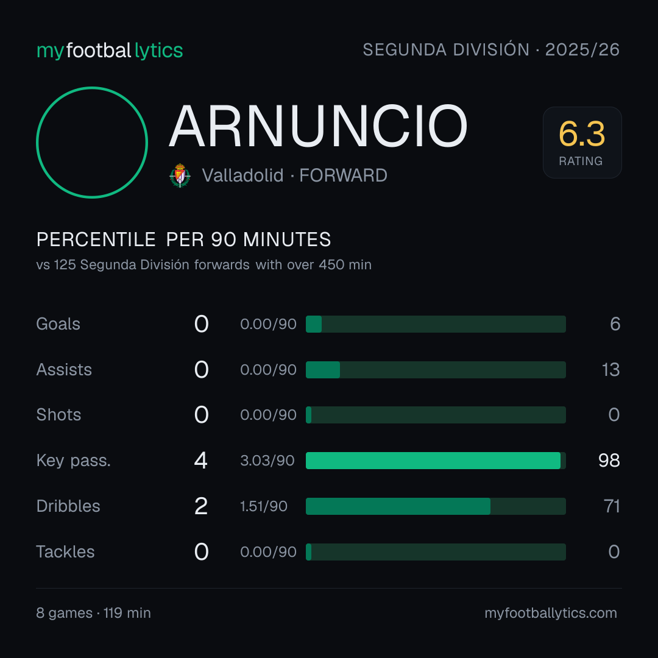Click the Key pass. stat label
Image resolution: width=658 pixels, height=658 pixels.
pyautogui.click(x=74, y=461)
